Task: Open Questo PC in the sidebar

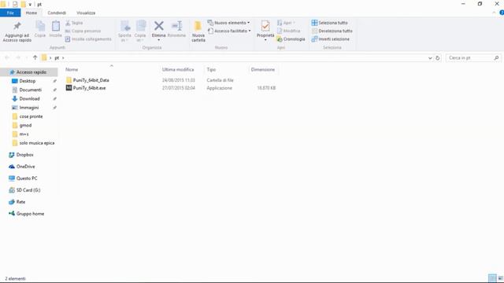Action: coord(27,178)
